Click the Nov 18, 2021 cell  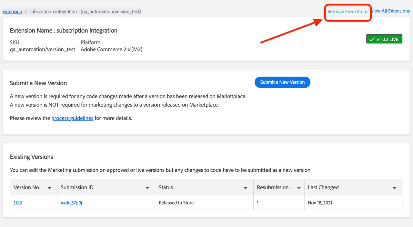coord(353,203)
